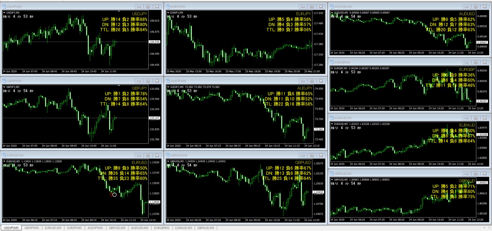The height and width of the screenshot is (231, 492).
Task: Click the GBPUSD,M5 chart window icon
Action: pyautogui.click(x=168, y=156)
